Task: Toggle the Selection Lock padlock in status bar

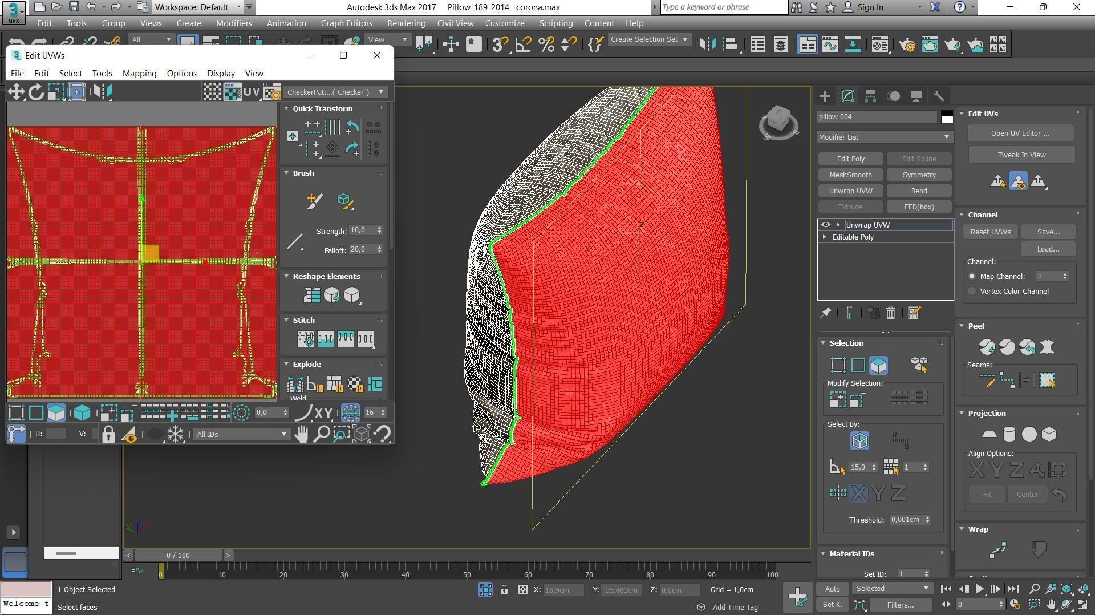Action: click(504, 590)
